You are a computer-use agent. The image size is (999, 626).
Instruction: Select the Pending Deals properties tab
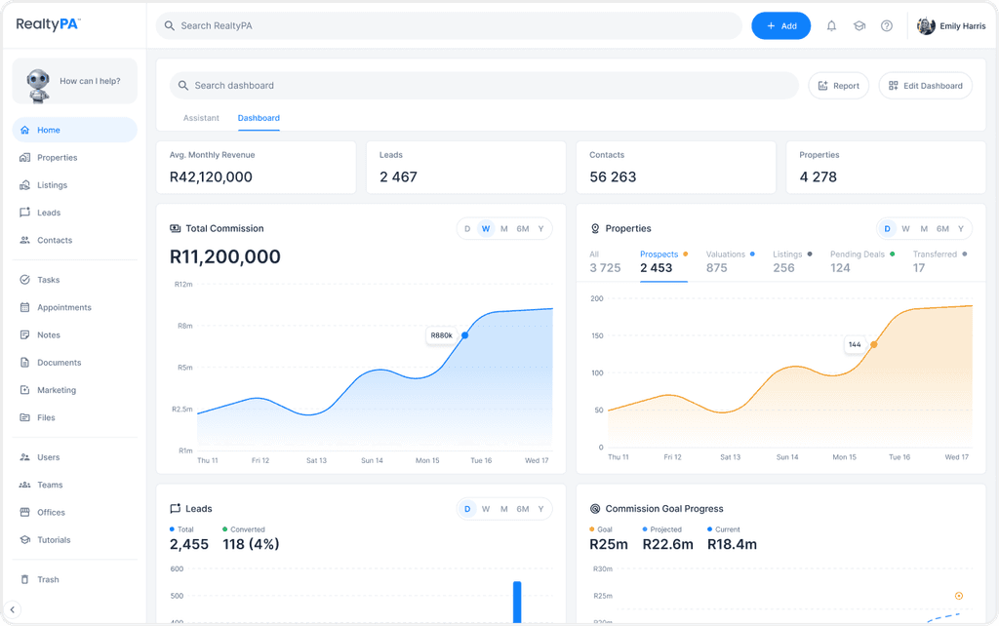862,261
